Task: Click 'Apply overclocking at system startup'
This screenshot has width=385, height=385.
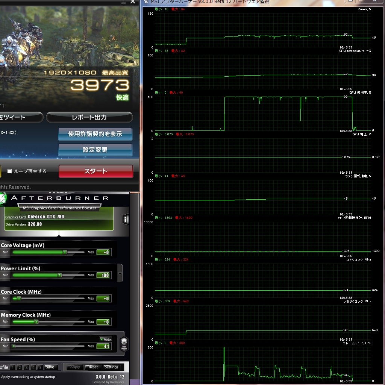Action: [x=28, y=377]
